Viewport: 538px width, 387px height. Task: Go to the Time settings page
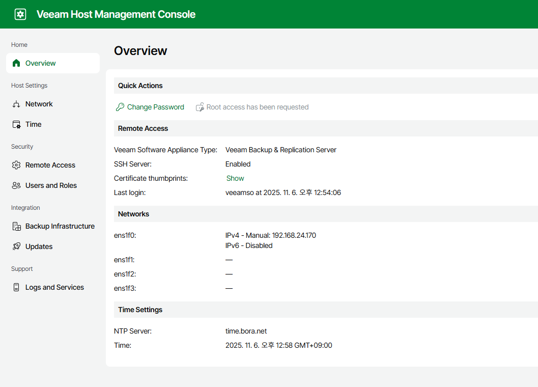53,124
